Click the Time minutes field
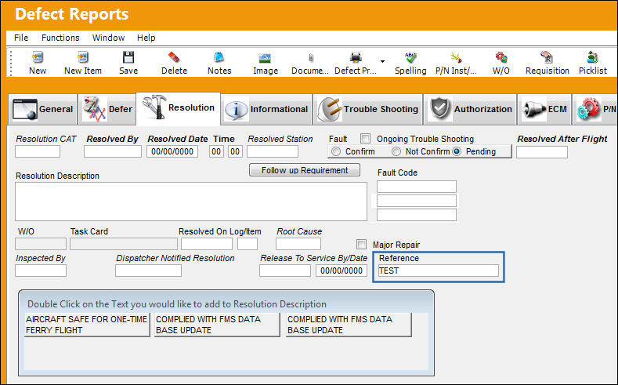Screen dimensions: 618x385 point(235,151)
